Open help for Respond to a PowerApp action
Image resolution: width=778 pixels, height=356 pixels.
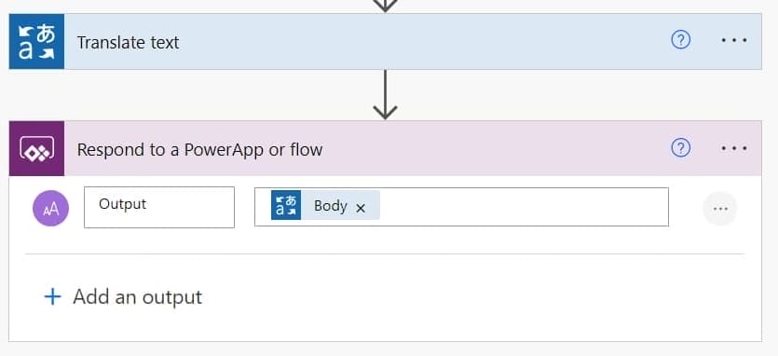(x=681, y=147)
